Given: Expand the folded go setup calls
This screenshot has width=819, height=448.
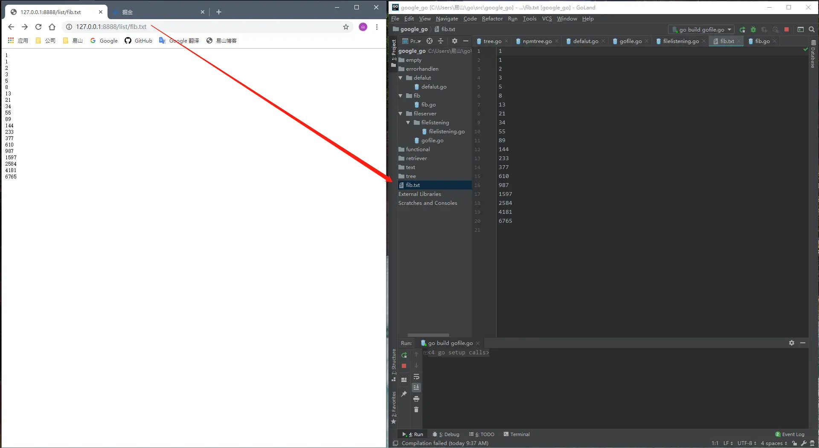Looking at the screenshot, I should coord(425,353).
